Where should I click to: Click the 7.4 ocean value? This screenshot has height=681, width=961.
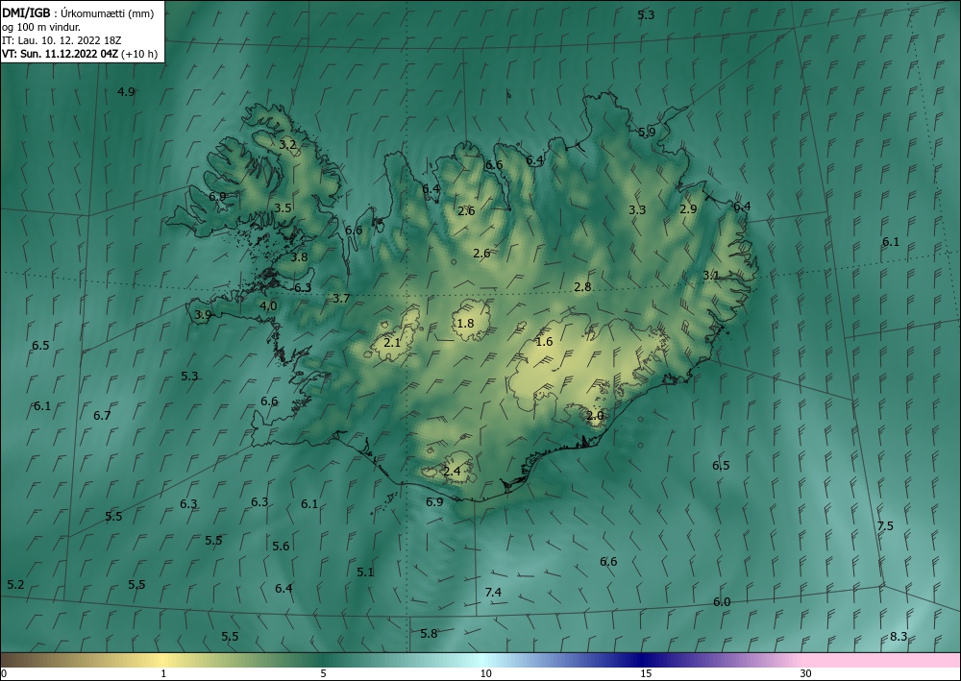coord(493,593)
